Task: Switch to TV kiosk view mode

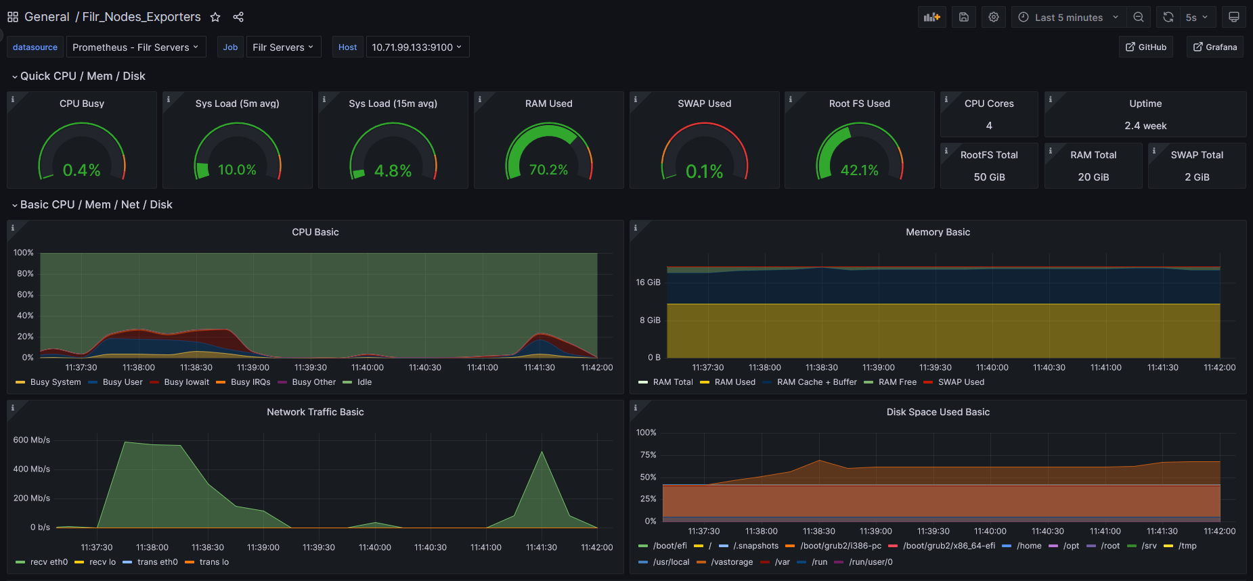Action: pyautogui.click(x=1233, y=17)
